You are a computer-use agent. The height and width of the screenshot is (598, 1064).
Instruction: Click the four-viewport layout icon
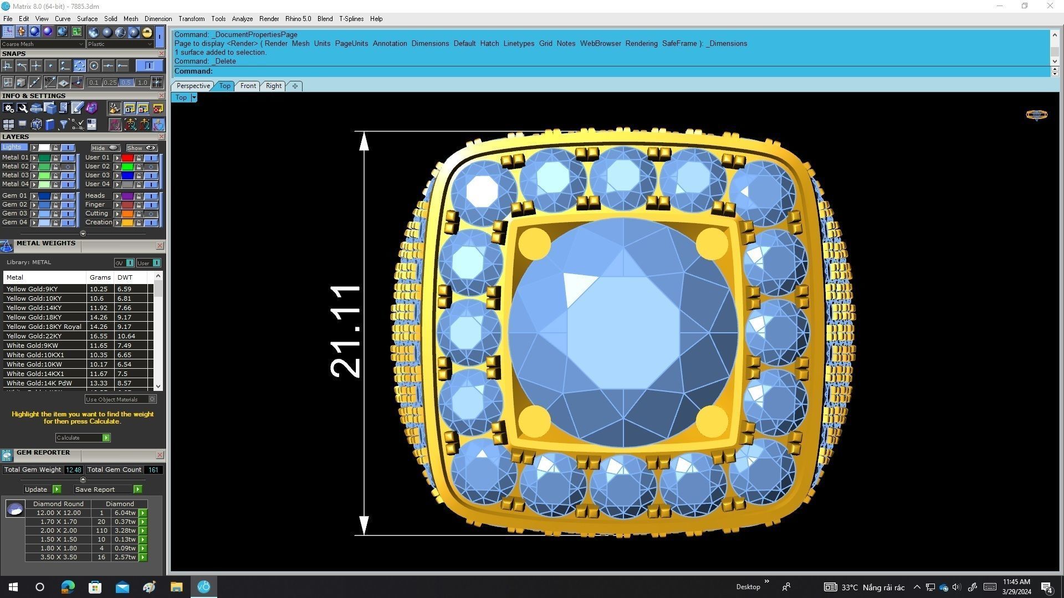pos(8,125)
